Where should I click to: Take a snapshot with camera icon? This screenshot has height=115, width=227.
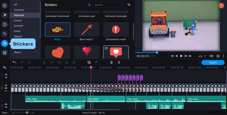pyautogui.click(x=218, y=56)
